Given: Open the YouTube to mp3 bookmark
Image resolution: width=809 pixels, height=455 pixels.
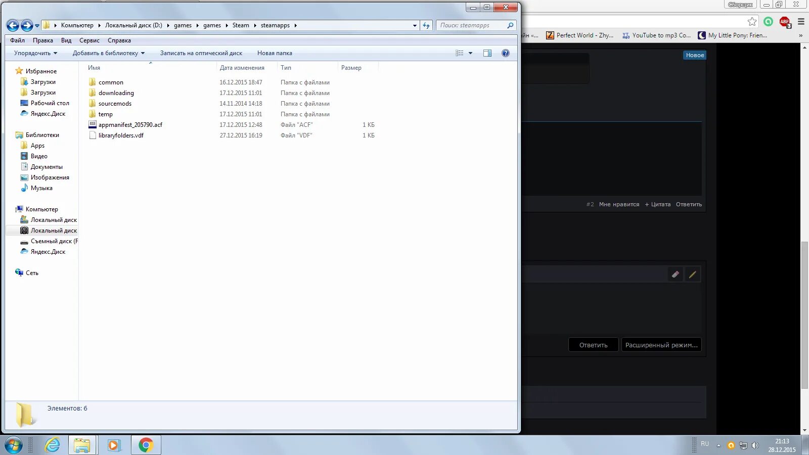Looking at the screenshot, I should tap(657, 35).
